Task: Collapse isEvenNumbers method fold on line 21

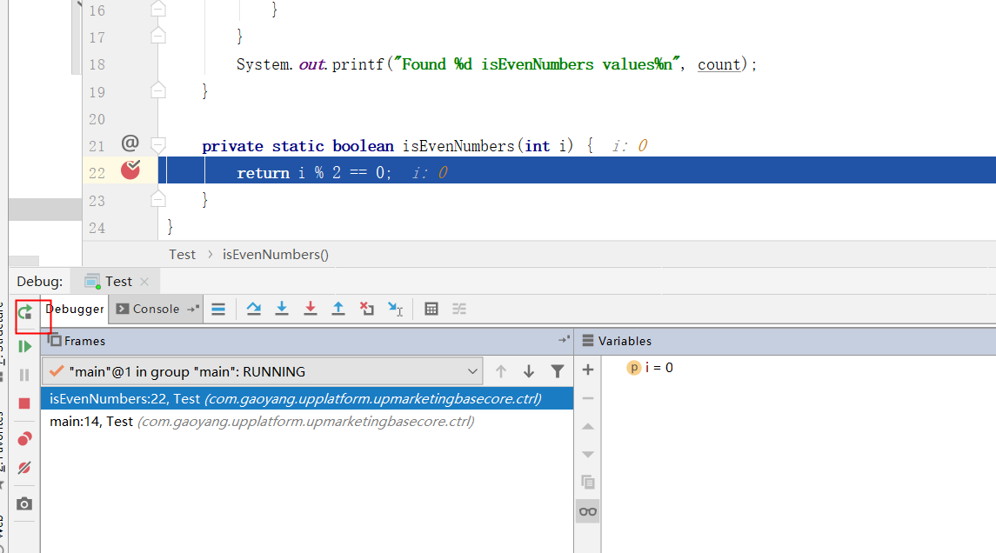Action: pyautogui.click(x=158, y=145)
